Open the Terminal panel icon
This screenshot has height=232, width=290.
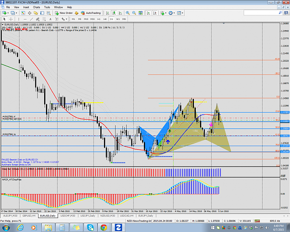42,13
